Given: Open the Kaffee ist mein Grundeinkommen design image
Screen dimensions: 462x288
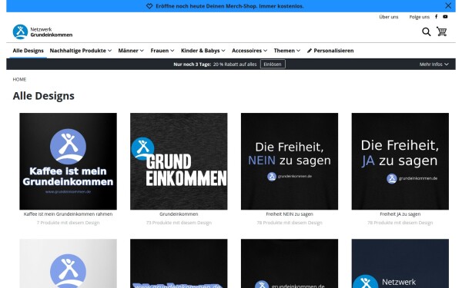Looking at the screenshot, I should pyautogui.click(x=68, y=161).
